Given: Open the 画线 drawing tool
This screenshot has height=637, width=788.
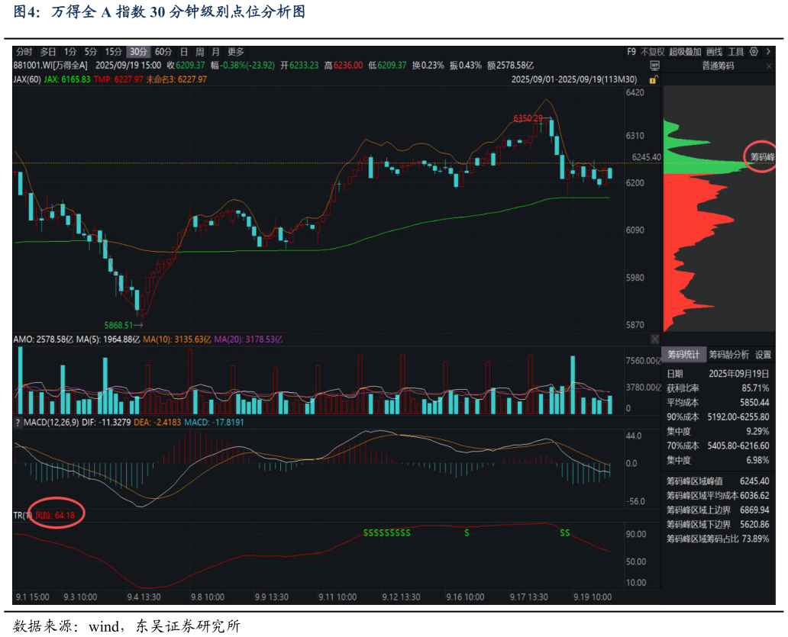Looking at the screenshot, I should coord(714,52).
